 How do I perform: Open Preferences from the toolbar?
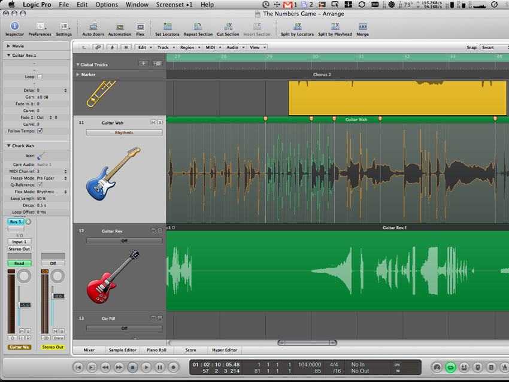click(x=40, y=26)
